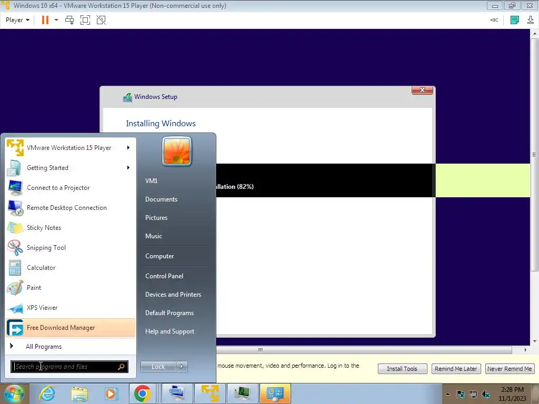Open Control Panel from Start menu
The image size is (539, 404).
click(164, 276)
